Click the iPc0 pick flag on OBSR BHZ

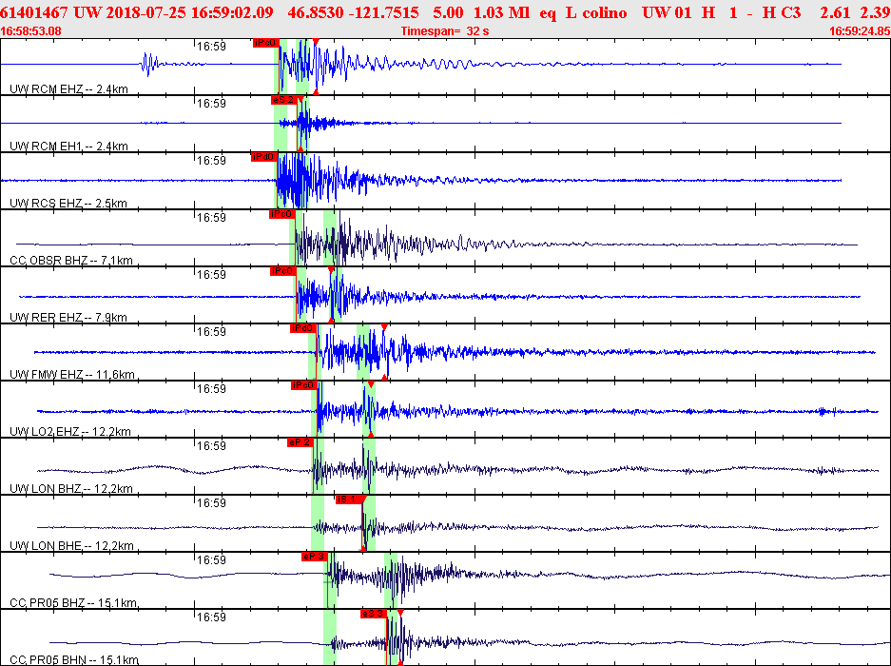[x=281, y=214]
